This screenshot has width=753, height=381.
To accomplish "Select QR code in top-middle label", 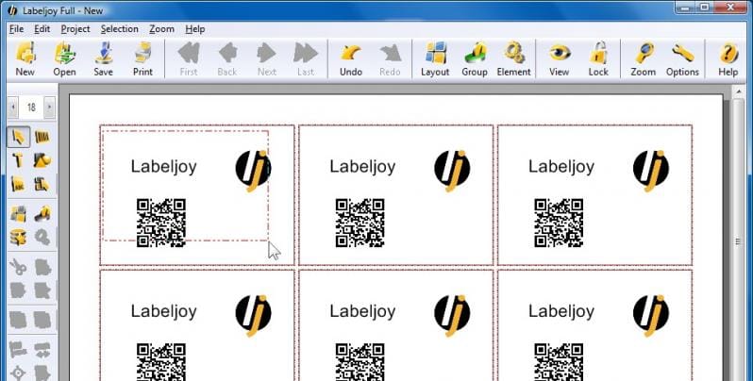I will click(360, 223).
